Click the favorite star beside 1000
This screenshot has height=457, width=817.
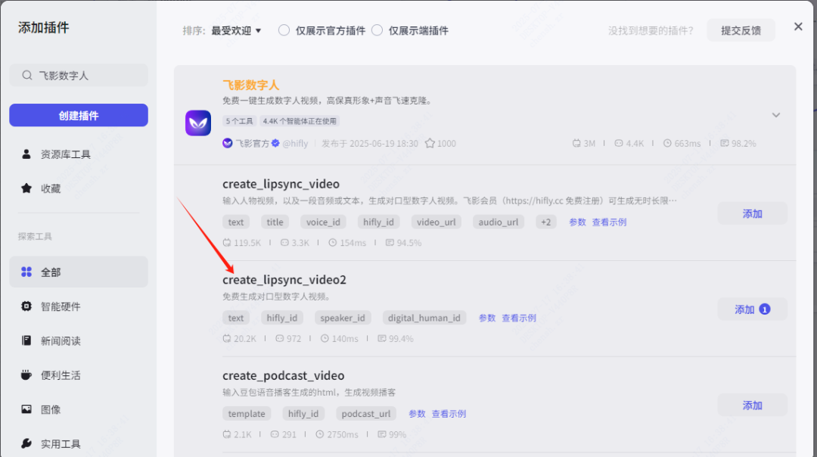click(x=430, y=143)
